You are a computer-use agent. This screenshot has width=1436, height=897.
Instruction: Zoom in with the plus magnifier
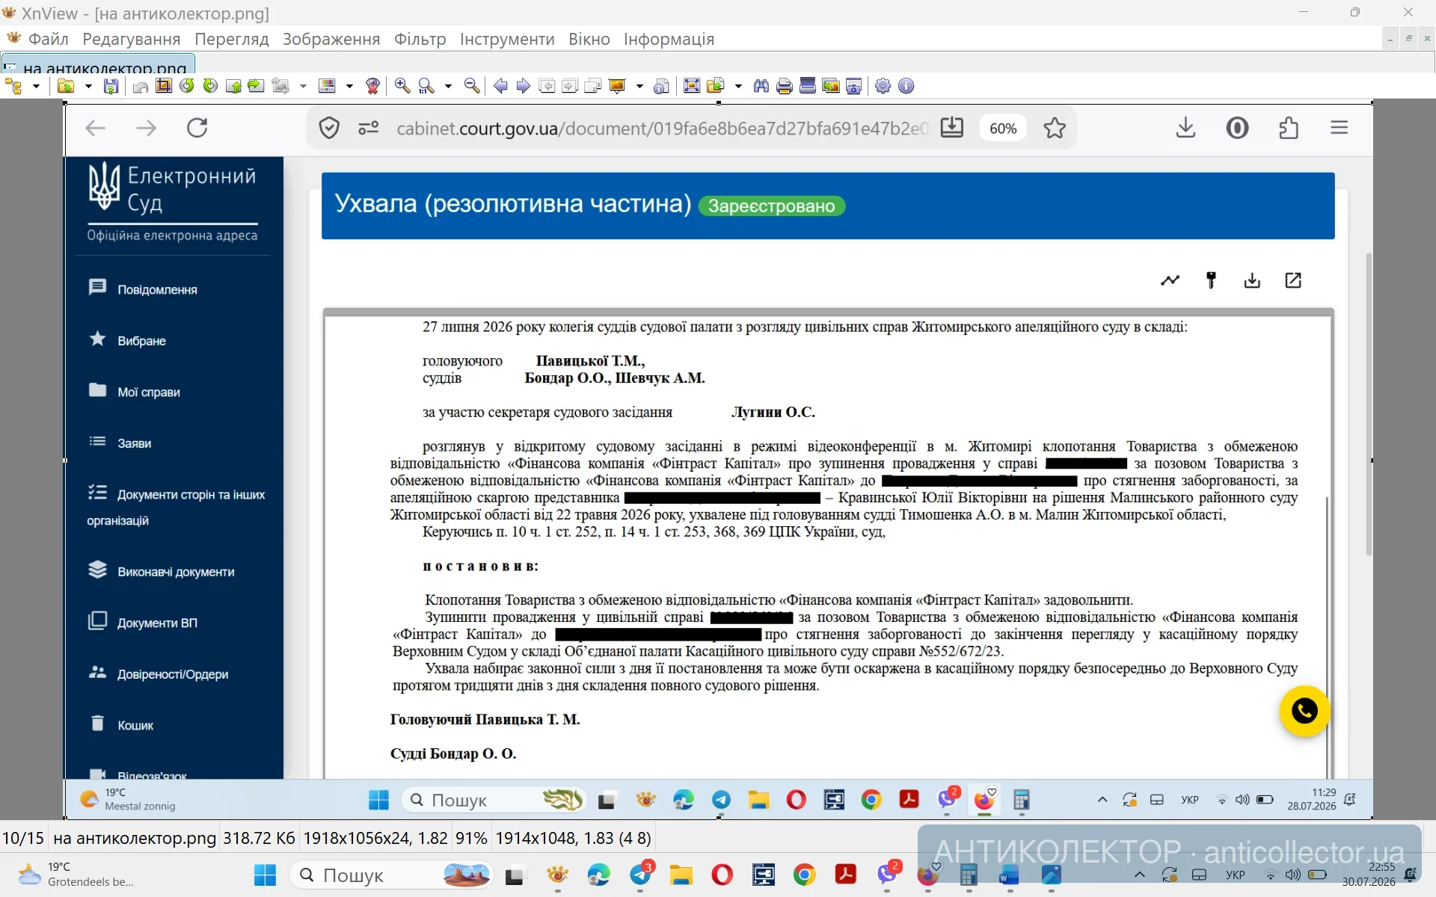(x=402, y=86)
